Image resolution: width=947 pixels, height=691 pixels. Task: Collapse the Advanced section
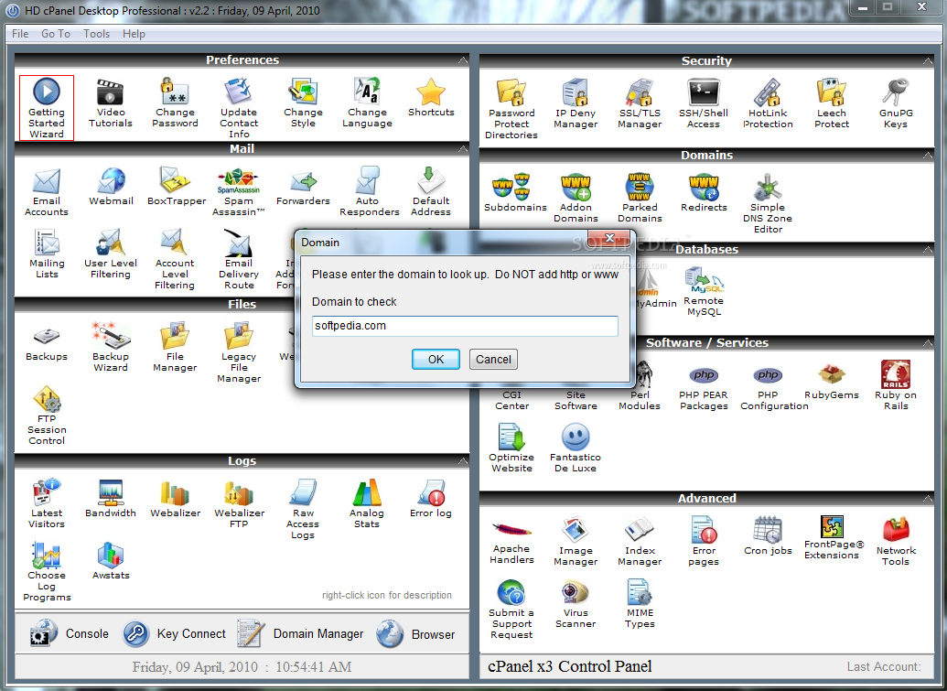coord(927,498)
